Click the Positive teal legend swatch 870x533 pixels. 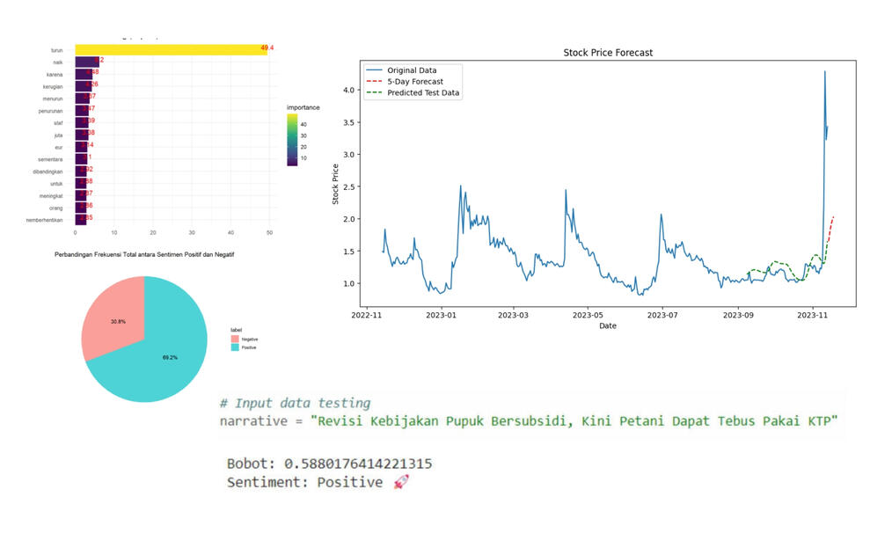(234, 347)
